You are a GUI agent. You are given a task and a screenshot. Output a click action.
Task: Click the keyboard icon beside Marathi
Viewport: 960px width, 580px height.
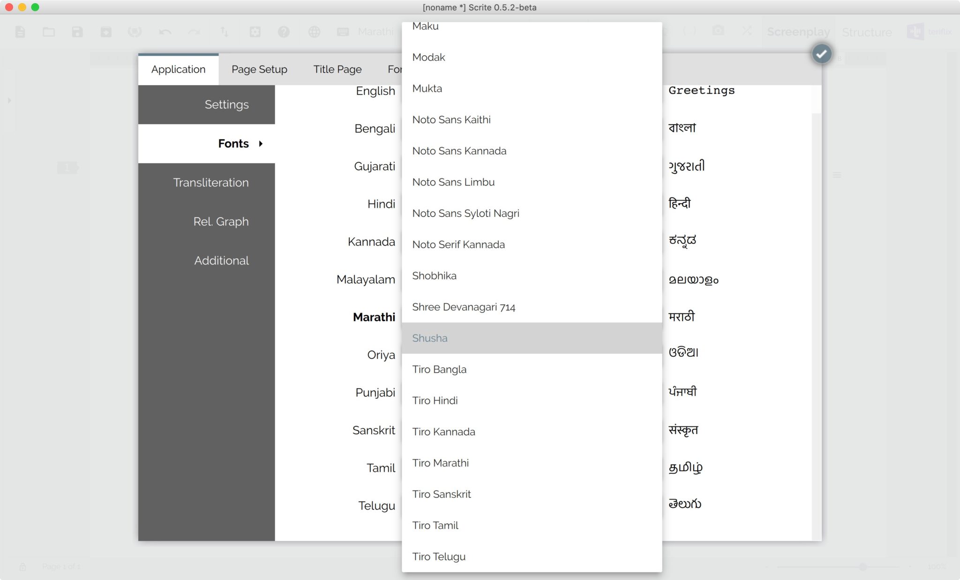coord(343,32)
